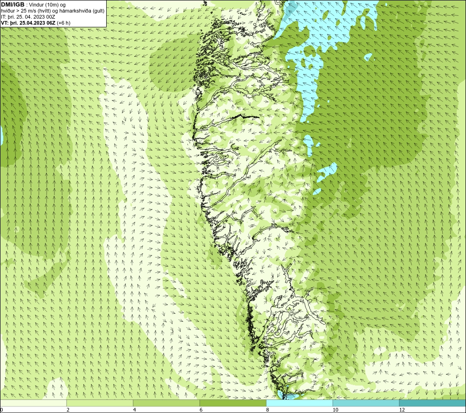Click the 'hviður > 25 m/s (hvítt)' legend line
Viewport: 466px width, 413px height.
[53, 11]
